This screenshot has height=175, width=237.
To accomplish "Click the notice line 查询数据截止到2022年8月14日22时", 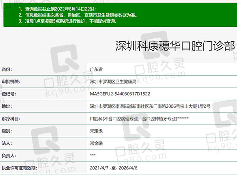I will click(57, 9).
